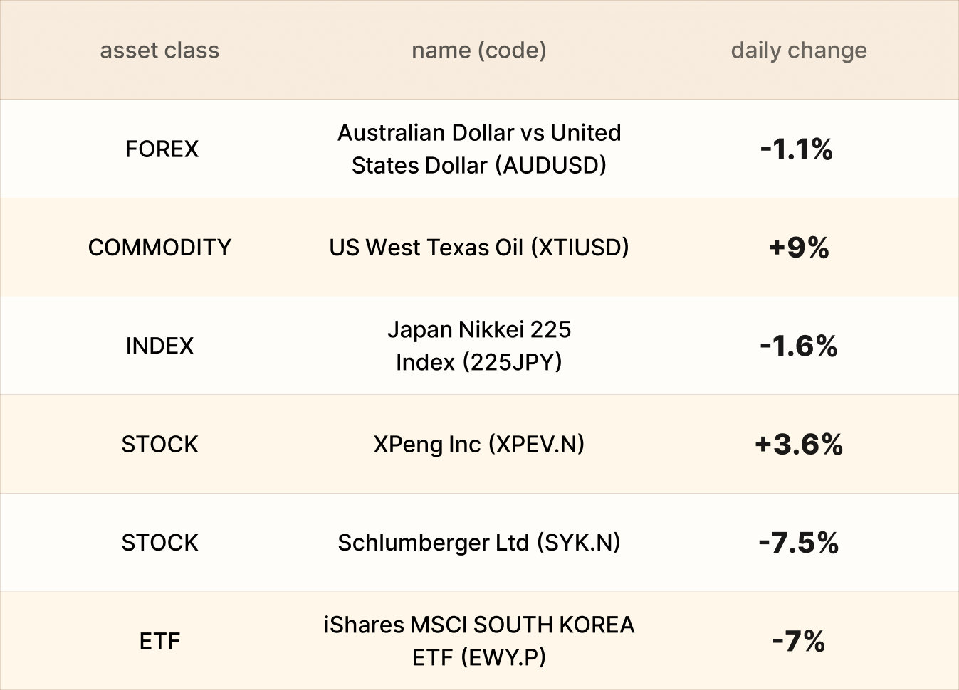Viewport: 959px width, 690px height.
Task: Select the STOCK cell beside XPeng Inc
Action: 159,445
